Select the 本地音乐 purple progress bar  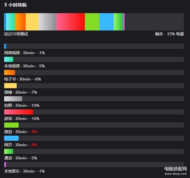(x=5, y=165)
